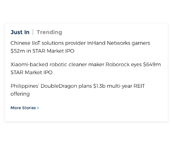Click the More Stories link
Image resolution: width=173 pixels, height=144 pixels.
click(25, 108)
